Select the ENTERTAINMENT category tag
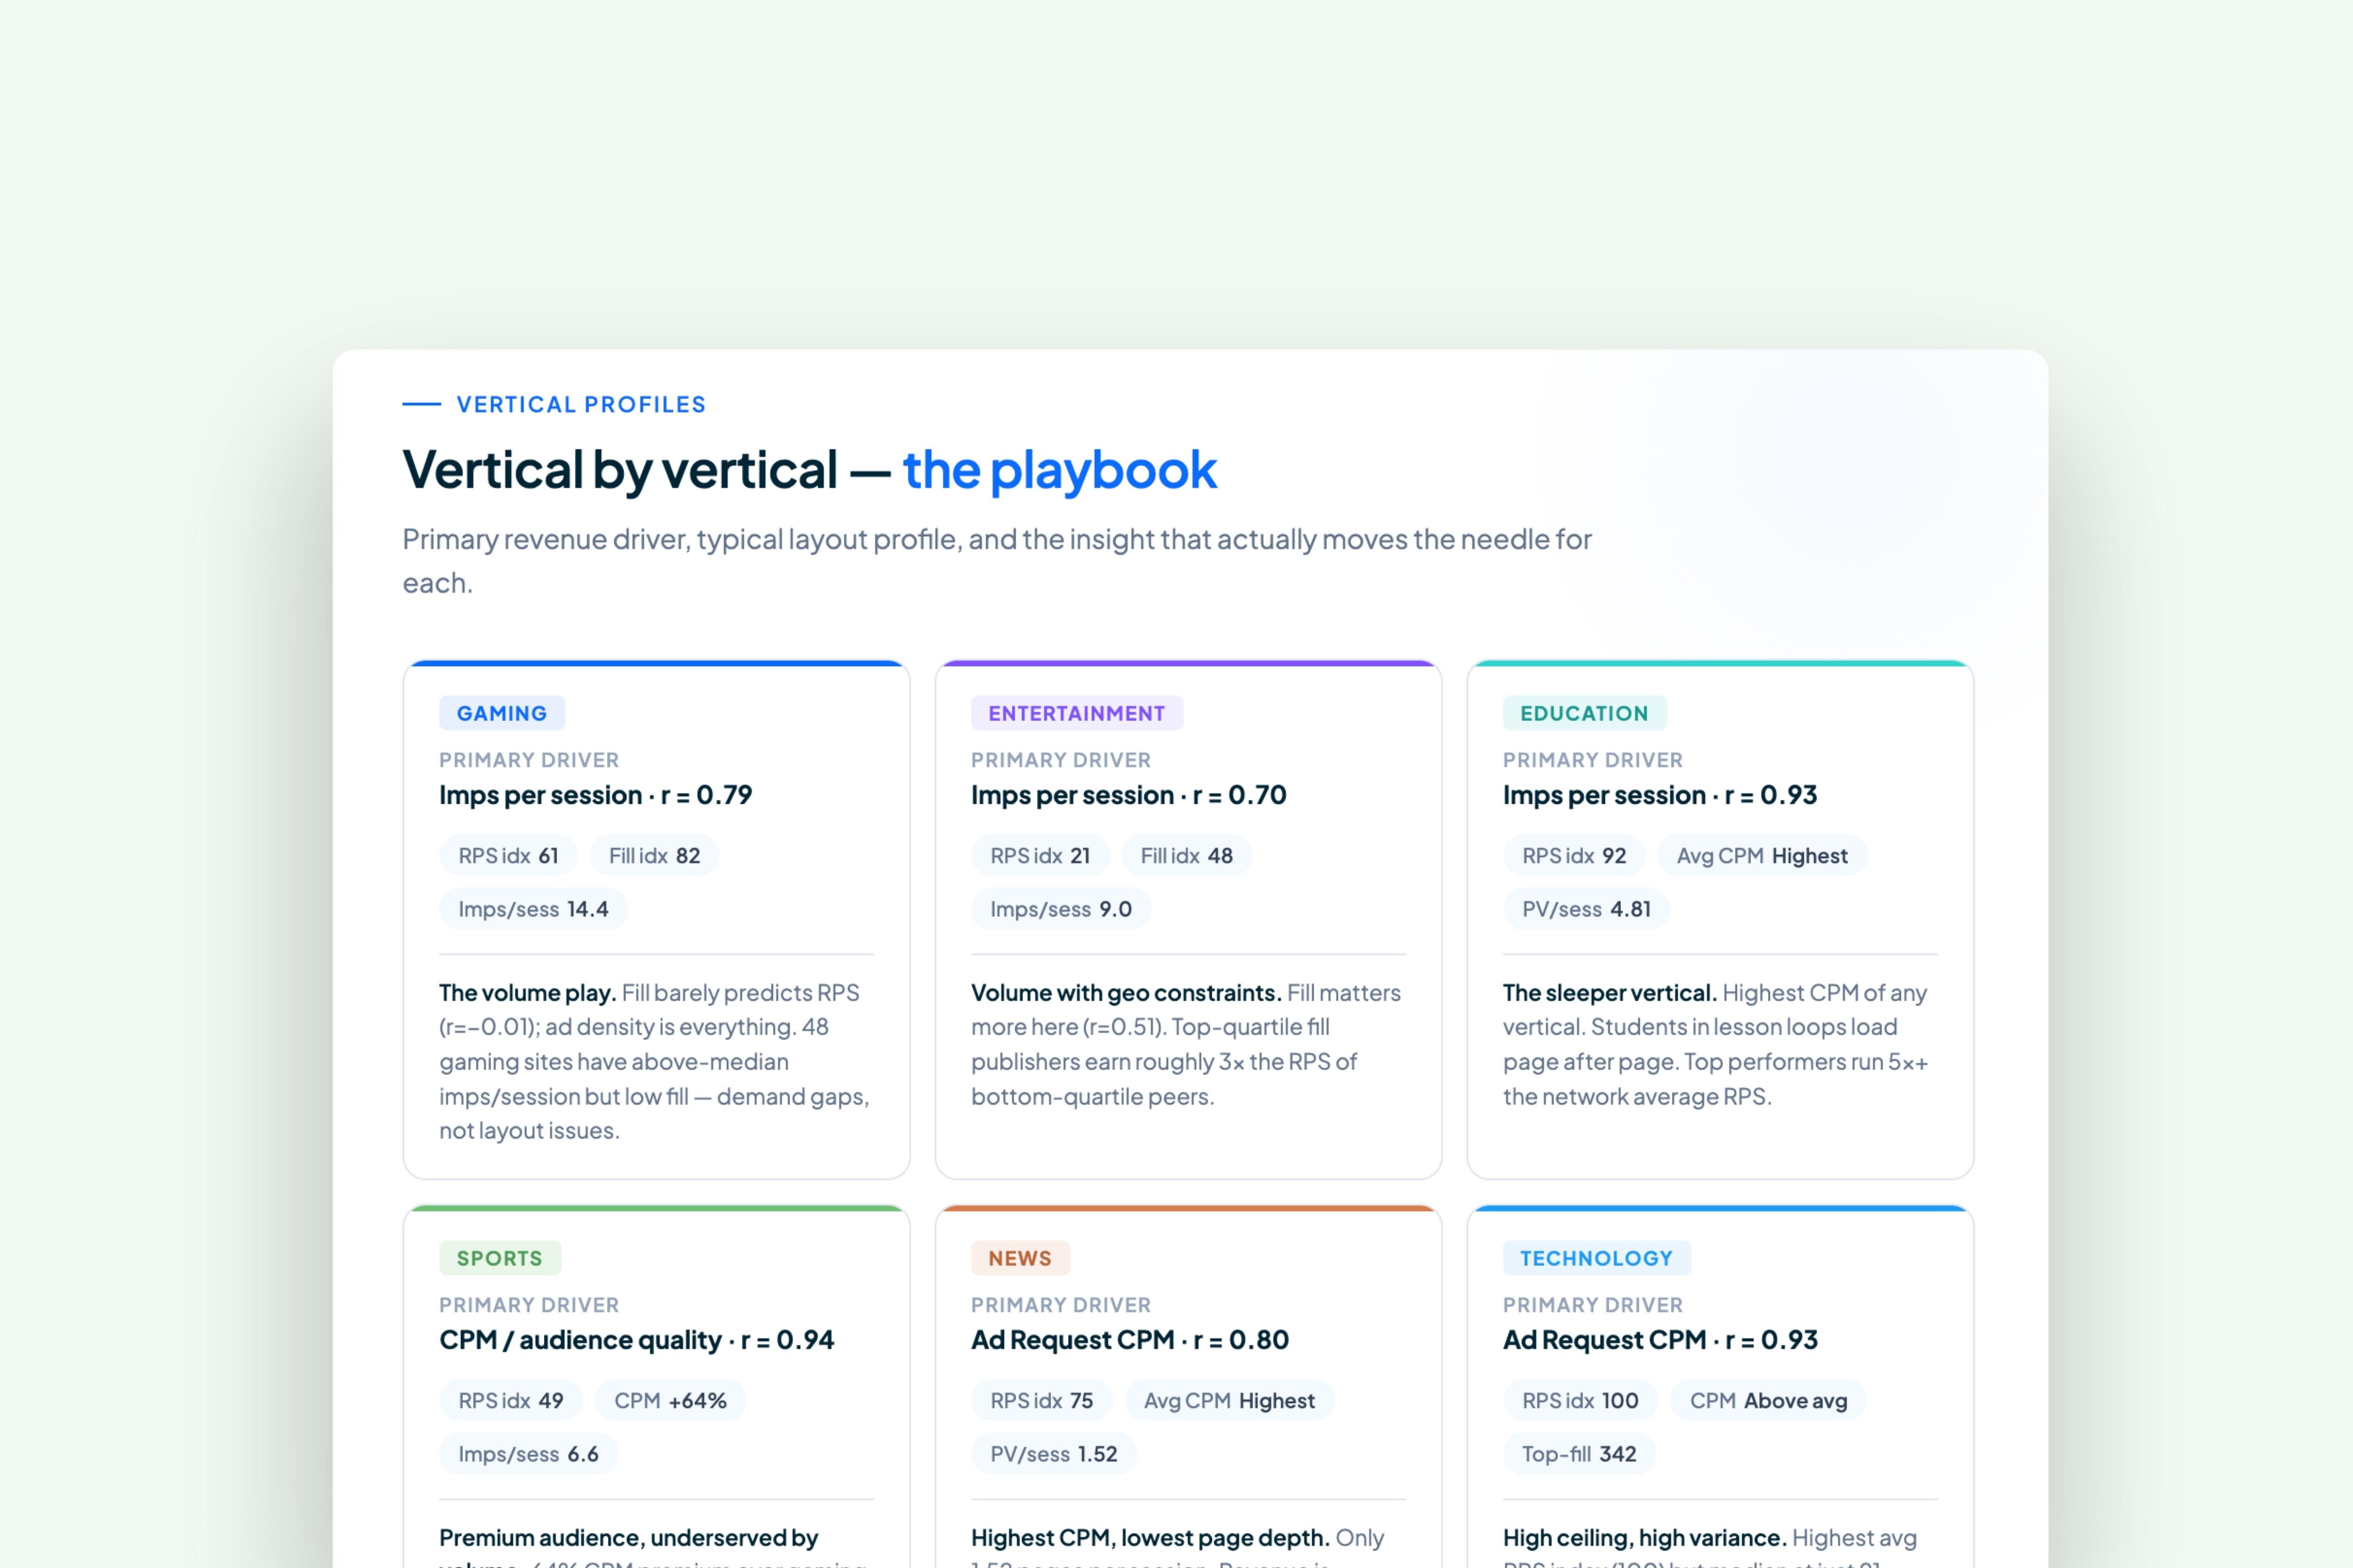2353x1568 pixels. tap(1077, 713)
